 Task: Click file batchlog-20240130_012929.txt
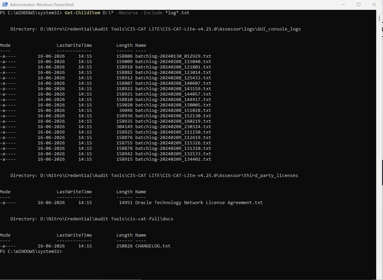173,56
